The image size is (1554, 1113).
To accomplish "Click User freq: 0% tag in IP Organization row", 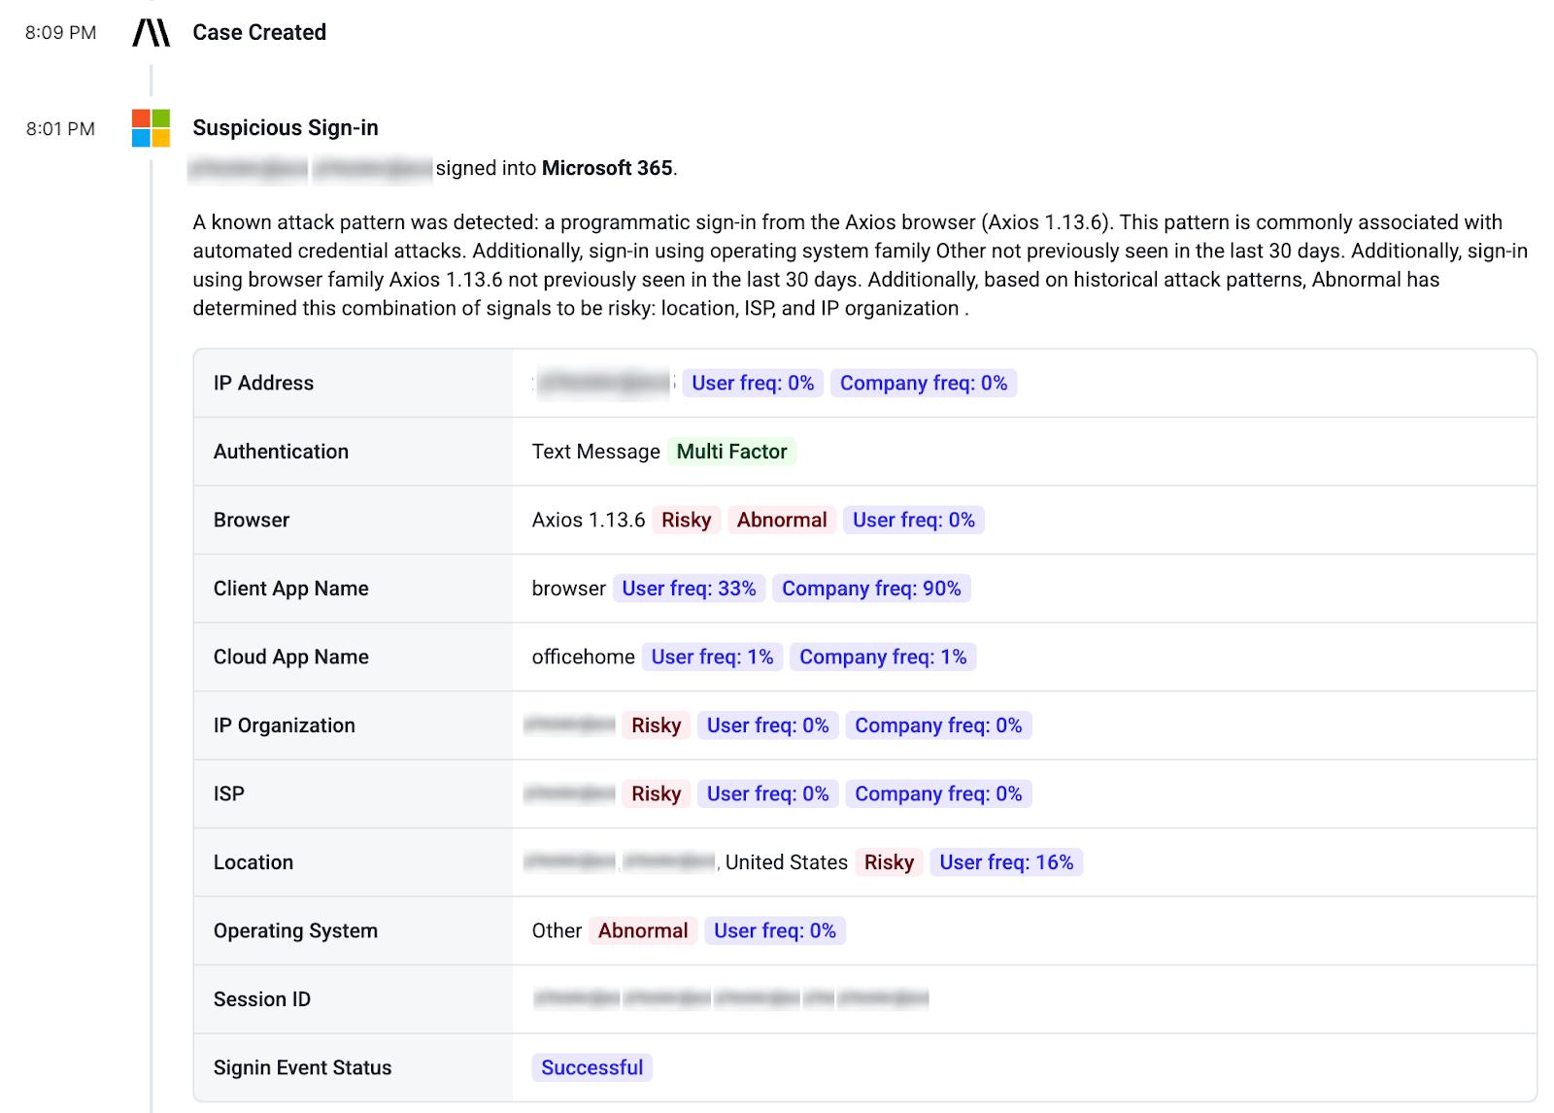I will (x=768, y=725).
